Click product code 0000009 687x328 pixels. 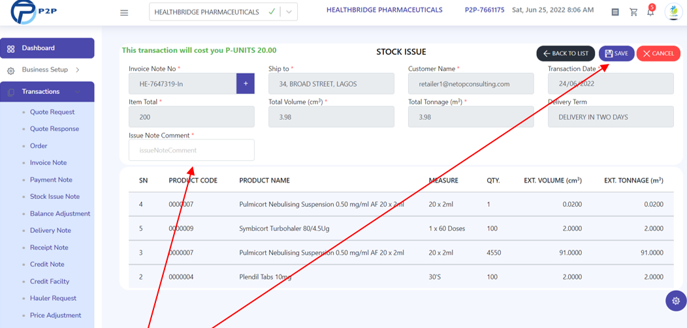click(181, 228)
